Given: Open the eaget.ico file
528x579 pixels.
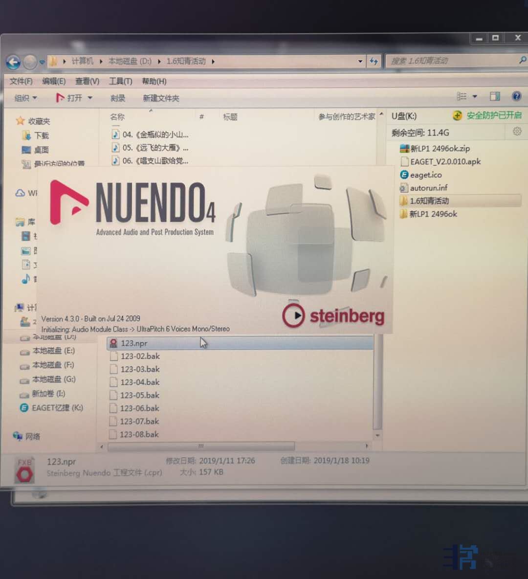Looking at the screenshot, I should [x=425, y=175].
